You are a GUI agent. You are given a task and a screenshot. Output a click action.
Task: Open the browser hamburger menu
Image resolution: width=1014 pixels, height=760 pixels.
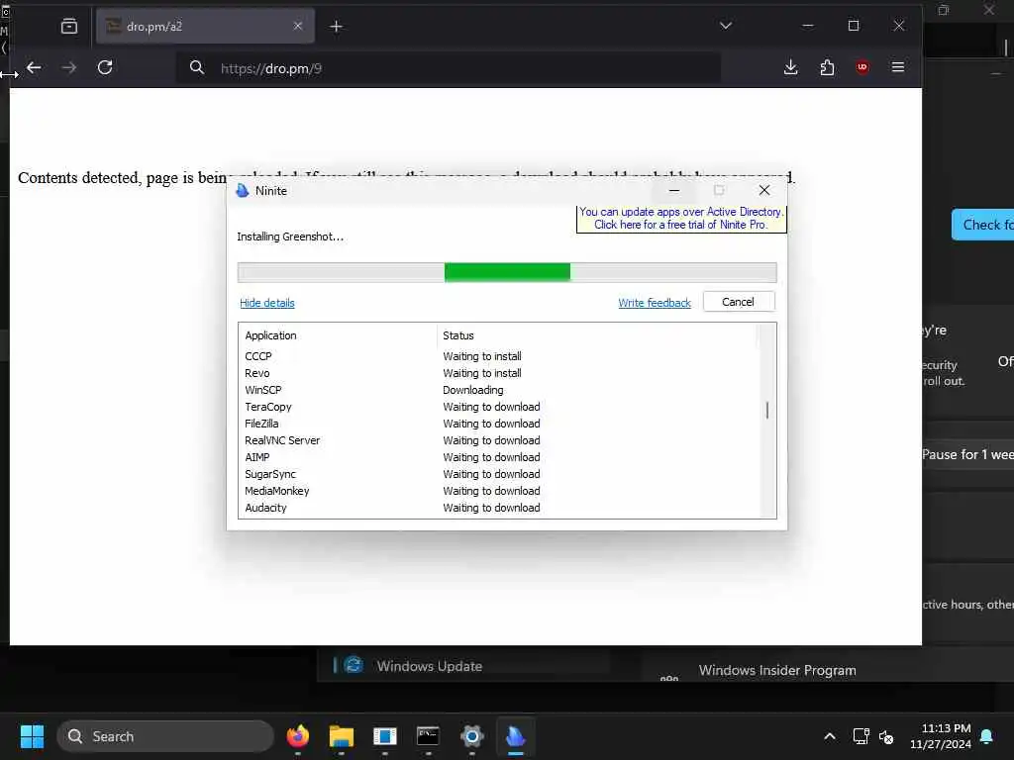pyautogui.click(x=897, y=67)
